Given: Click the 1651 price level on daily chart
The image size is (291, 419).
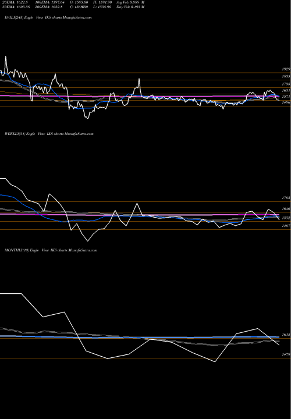Looking at the screenshot, I should 286,91.
